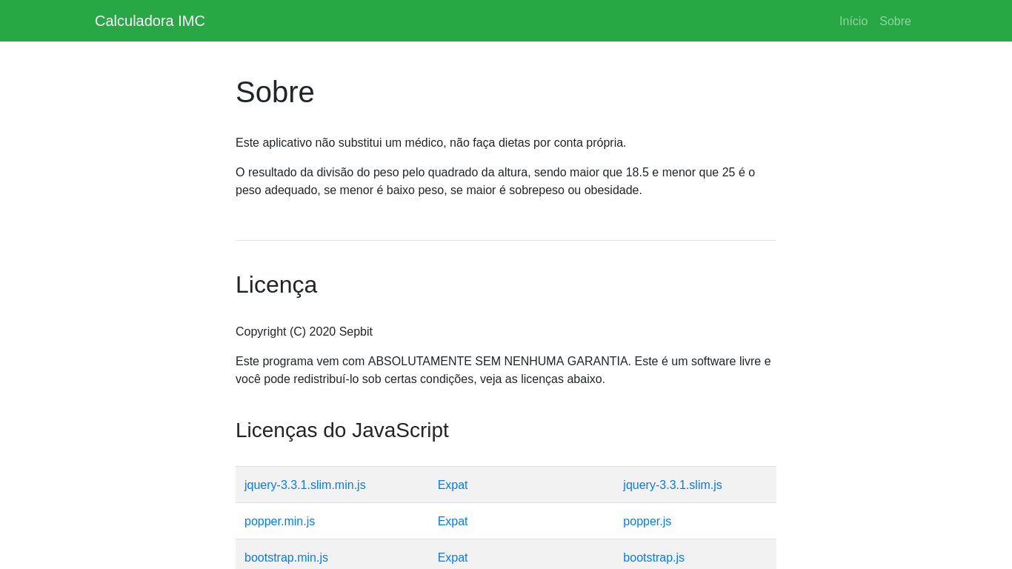Image resolution: width=1012 pixels, height=569 pixels.
Task: Open the jquery-3.3.1.slim.js source link
Action: click(x=672, y=485)
